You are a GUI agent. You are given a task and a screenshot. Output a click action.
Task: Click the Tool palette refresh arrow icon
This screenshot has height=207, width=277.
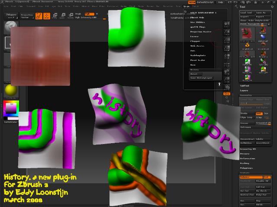click(x=272, y=7)
